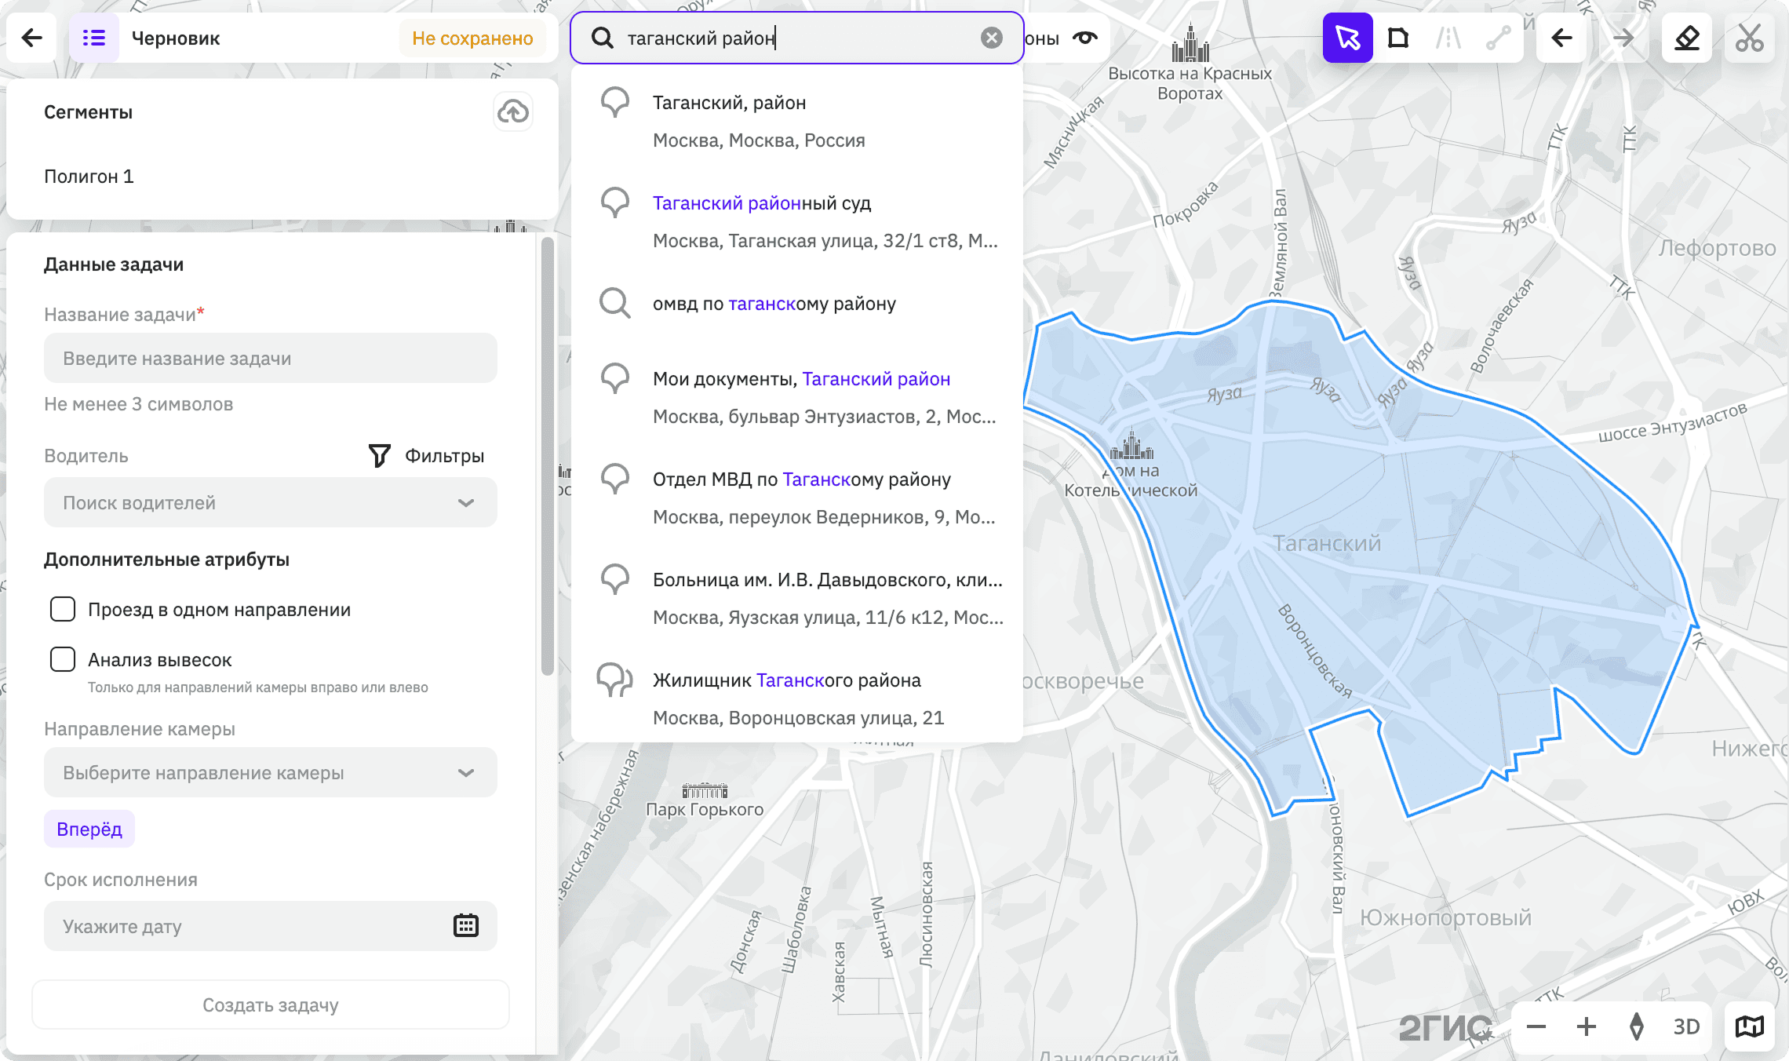Viewport: 1789px width, 1061px height.
Task: Open Выберите направление камеры dropdown
Action: point(271,772)
